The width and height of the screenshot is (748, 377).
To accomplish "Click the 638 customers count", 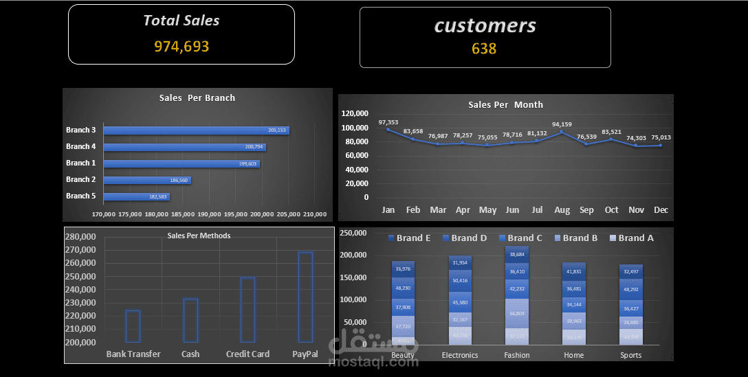I will click(484, 49).
